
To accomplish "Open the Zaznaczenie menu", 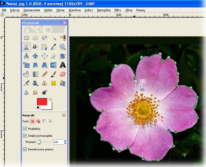I will pos(32,10).
